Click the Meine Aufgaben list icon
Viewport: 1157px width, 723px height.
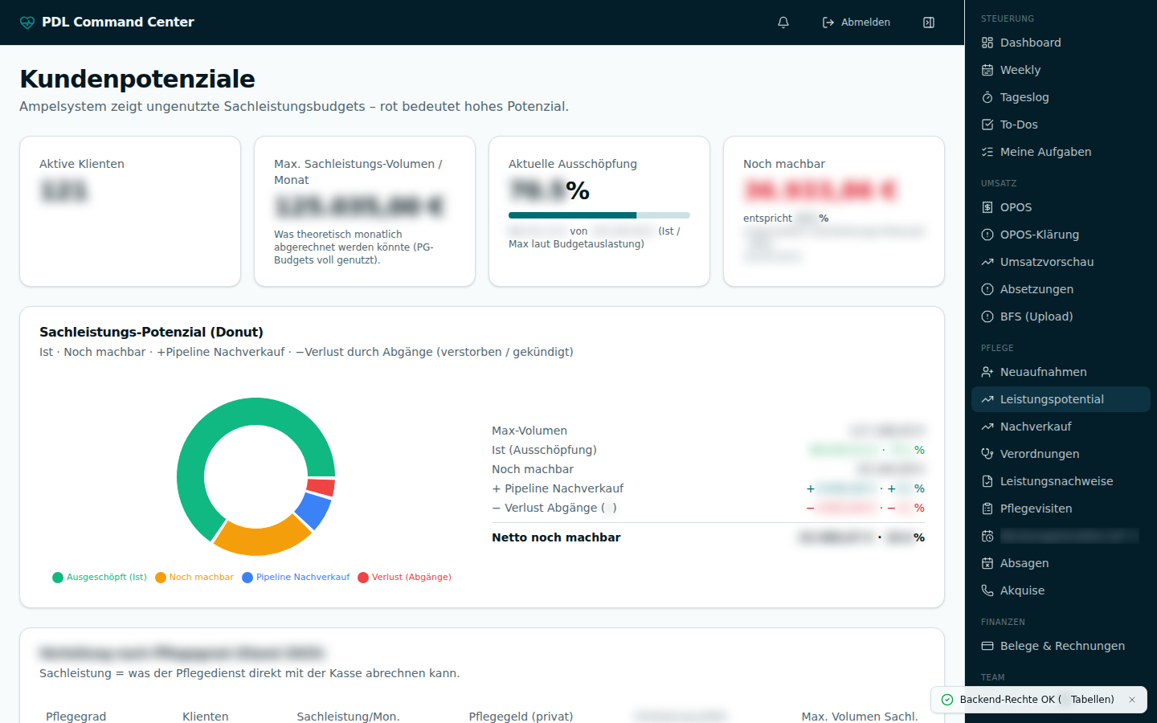click(x=987, y=152)
